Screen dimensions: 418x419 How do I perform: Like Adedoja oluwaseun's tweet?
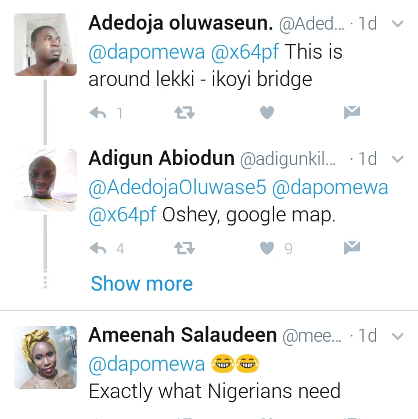tap(266, 113)
